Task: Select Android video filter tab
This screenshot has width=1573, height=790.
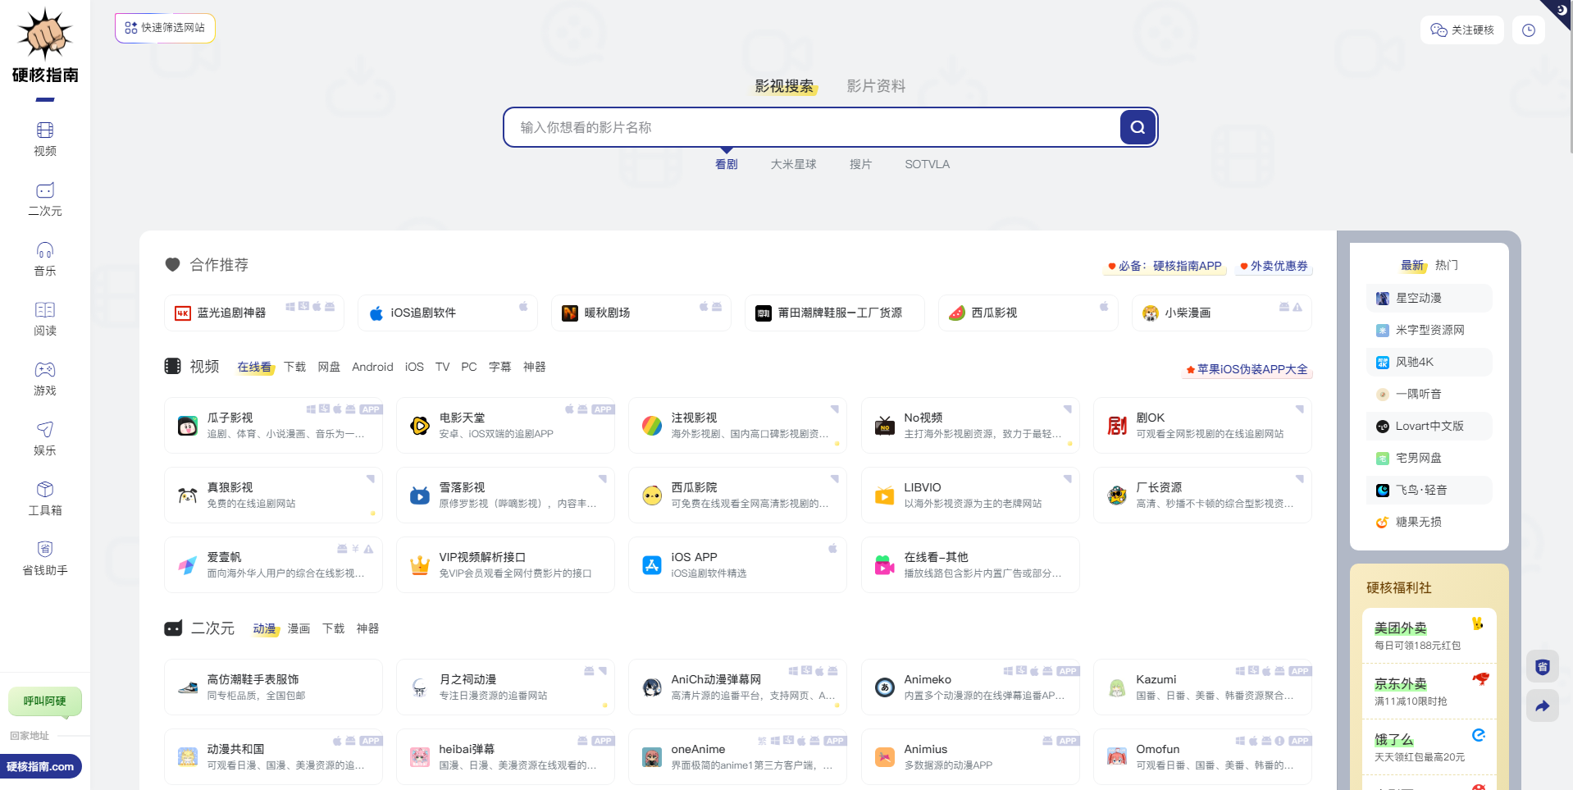Action: (x=372, y=367)
